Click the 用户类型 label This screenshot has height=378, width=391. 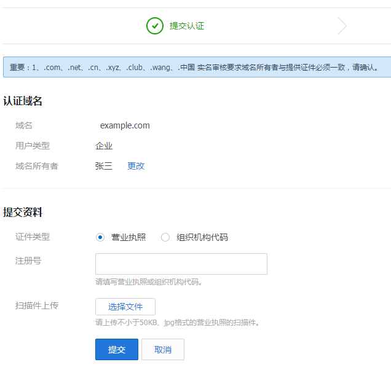click(33, 146)
